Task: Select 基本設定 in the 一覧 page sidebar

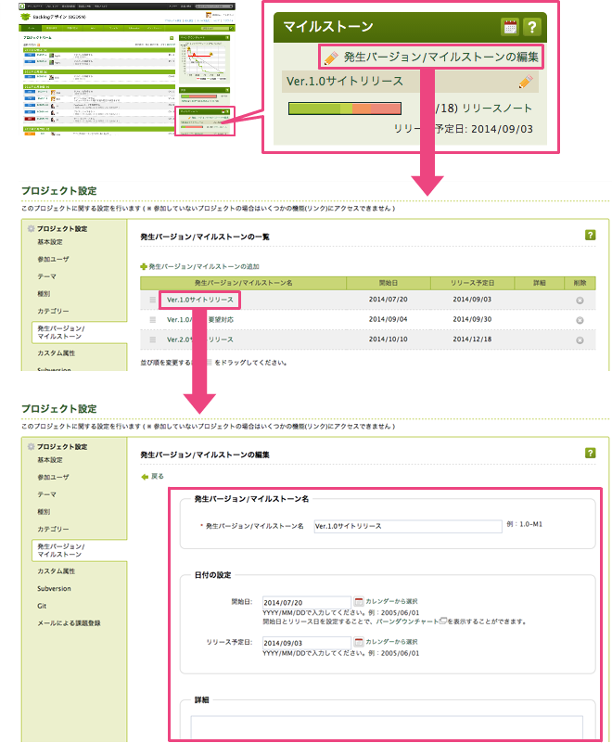Action: click(x=50, y=242)
